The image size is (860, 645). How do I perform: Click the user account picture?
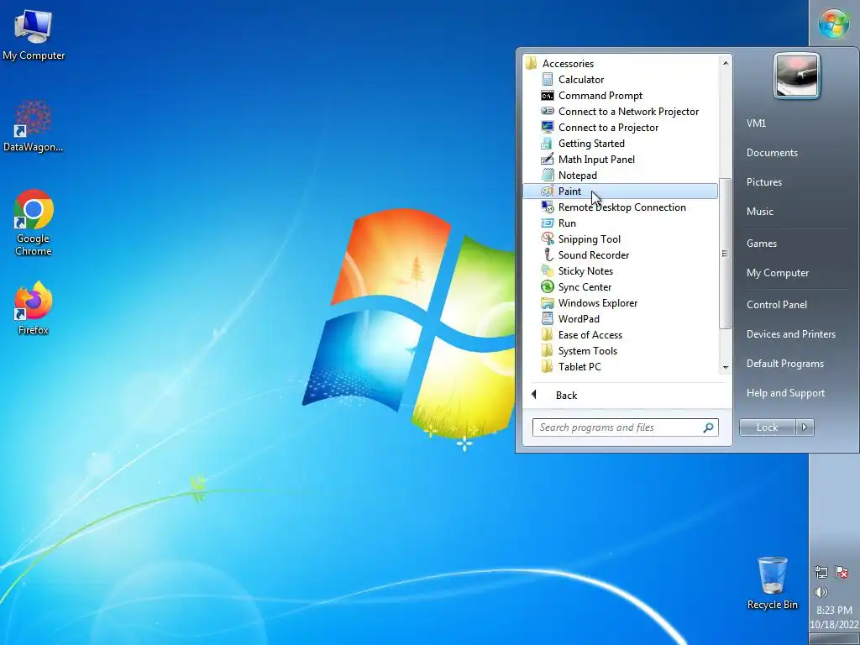coord(796,76)
